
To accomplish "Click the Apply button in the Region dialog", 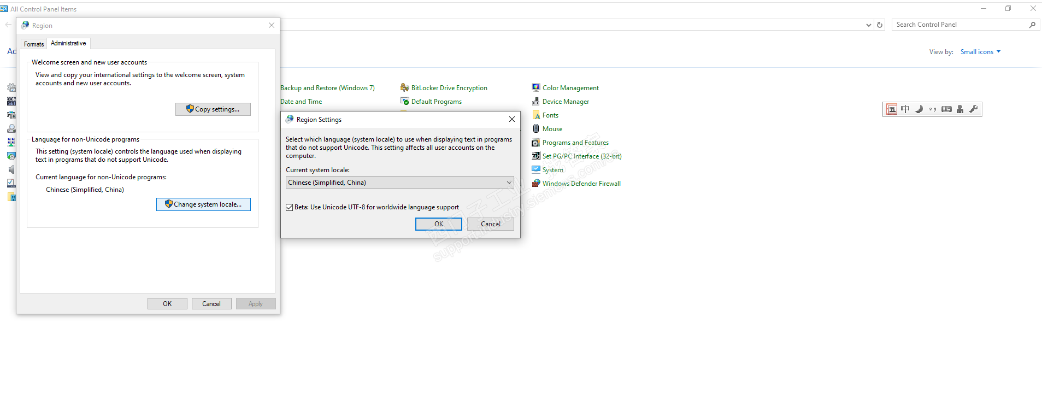I will pyautogui.click(x=256, y=304).
